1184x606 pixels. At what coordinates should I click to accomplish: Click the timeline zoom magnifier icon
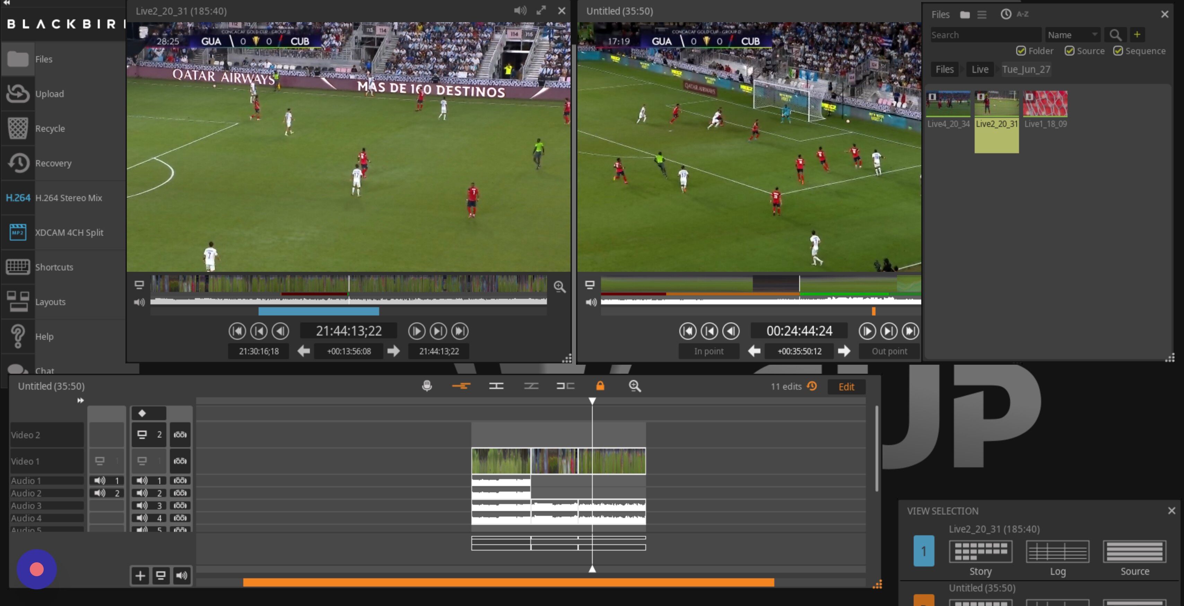point(635,386)
